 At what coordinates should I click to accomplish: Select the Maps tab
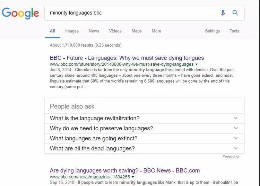(x=137, y=31)
